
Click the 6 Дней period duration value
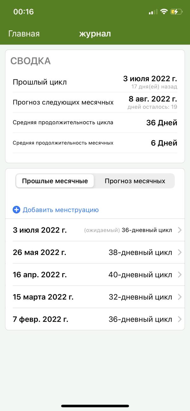167,143
